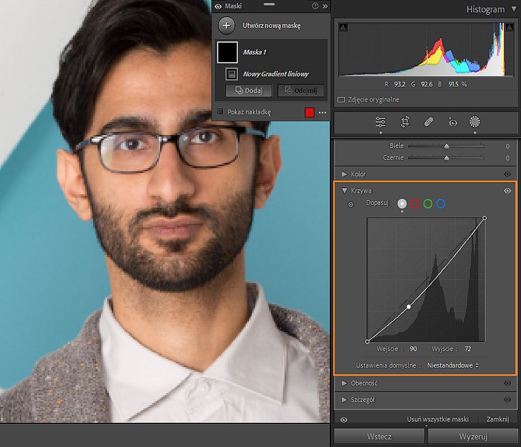Click the Utwórz nową maskę label
Viewport: 521px width, 447px height.
271,26
